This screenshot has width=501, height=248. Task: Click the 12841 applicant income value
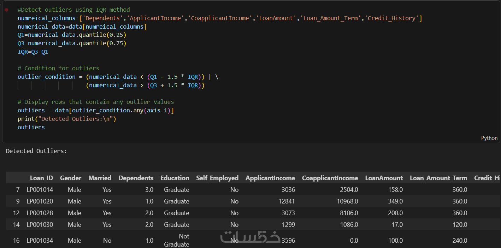pyautogui.click(x=286, y=201)
